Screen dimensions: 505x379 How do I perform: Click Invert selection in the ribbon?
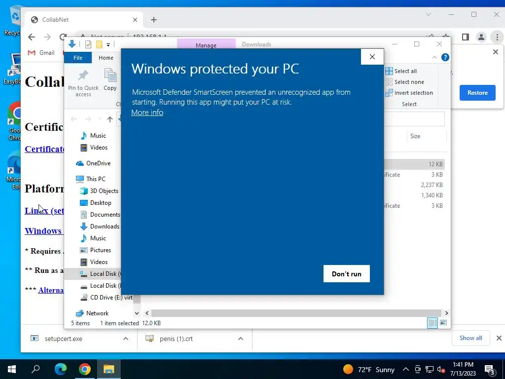pos(409,93)
